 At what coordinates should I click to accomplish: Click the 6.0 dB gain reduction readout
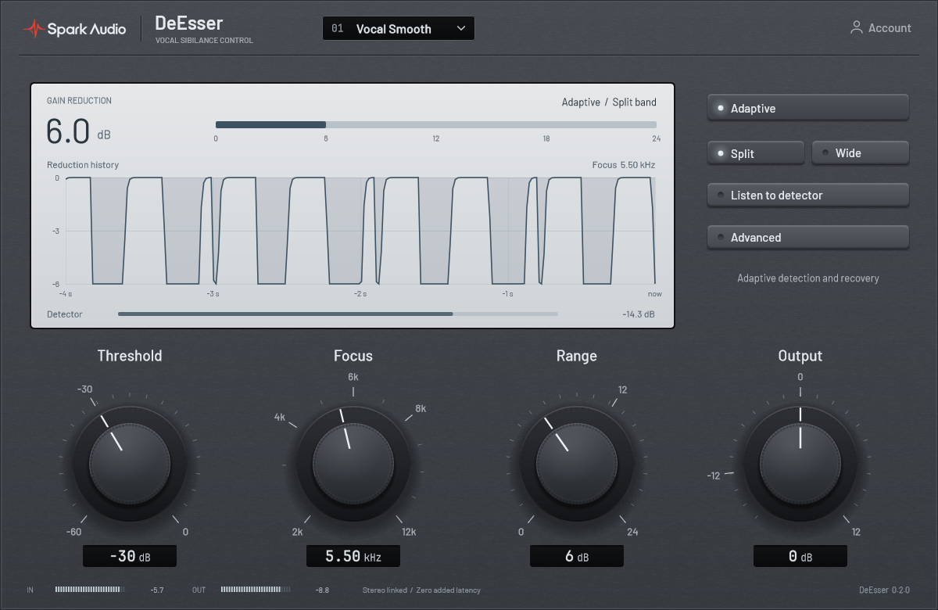78,131
